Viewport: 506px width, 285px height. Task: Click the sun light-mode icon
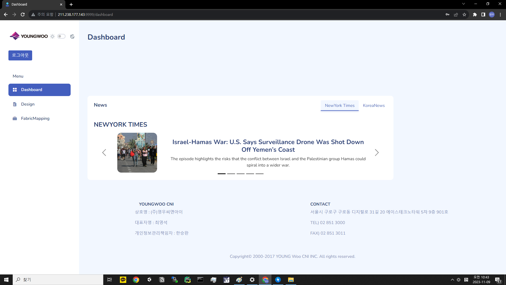[52, 36]
